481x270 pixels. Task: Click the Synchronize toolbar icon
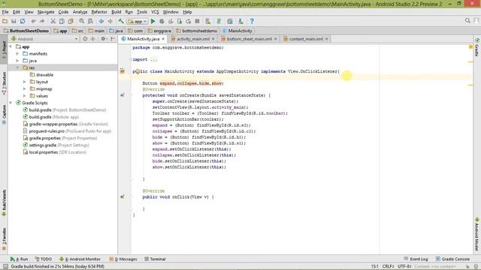(x=23, y=21)
